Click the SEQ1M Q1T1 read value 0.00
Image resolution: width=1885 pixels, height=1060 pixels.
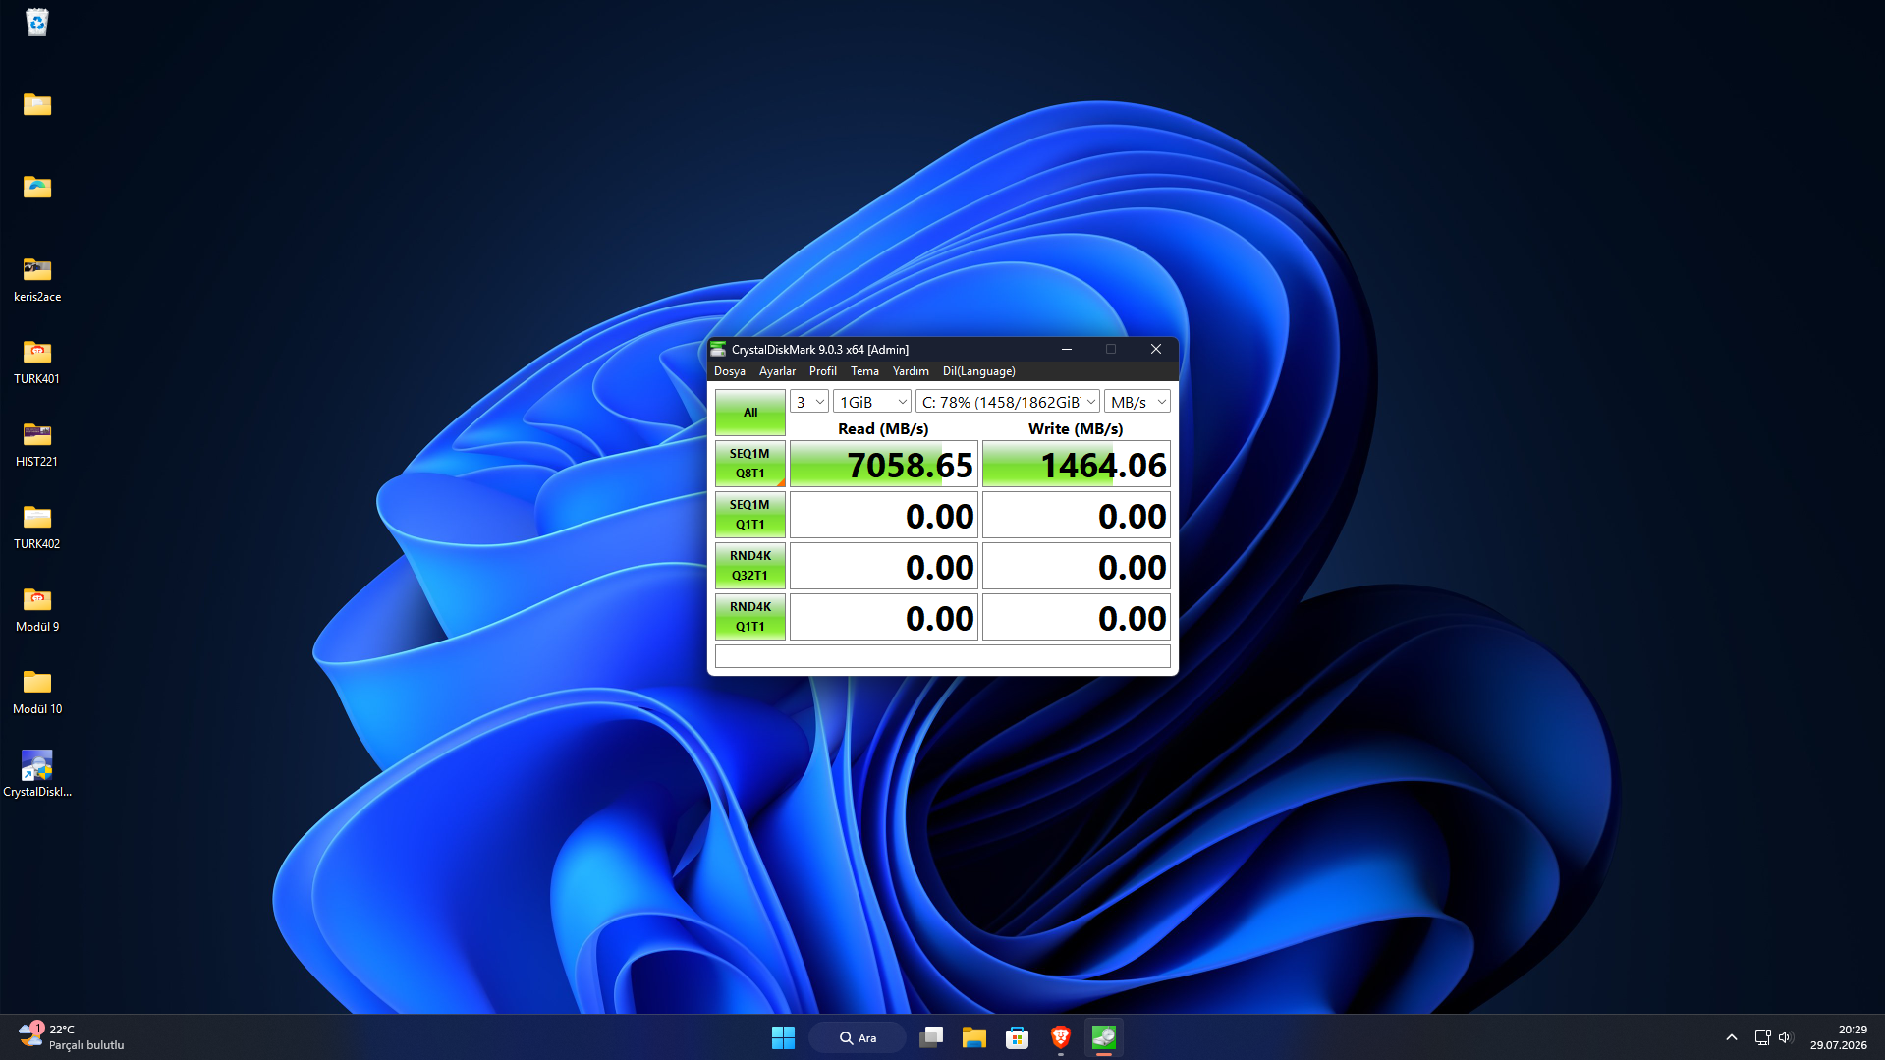[x=884, y=515]
